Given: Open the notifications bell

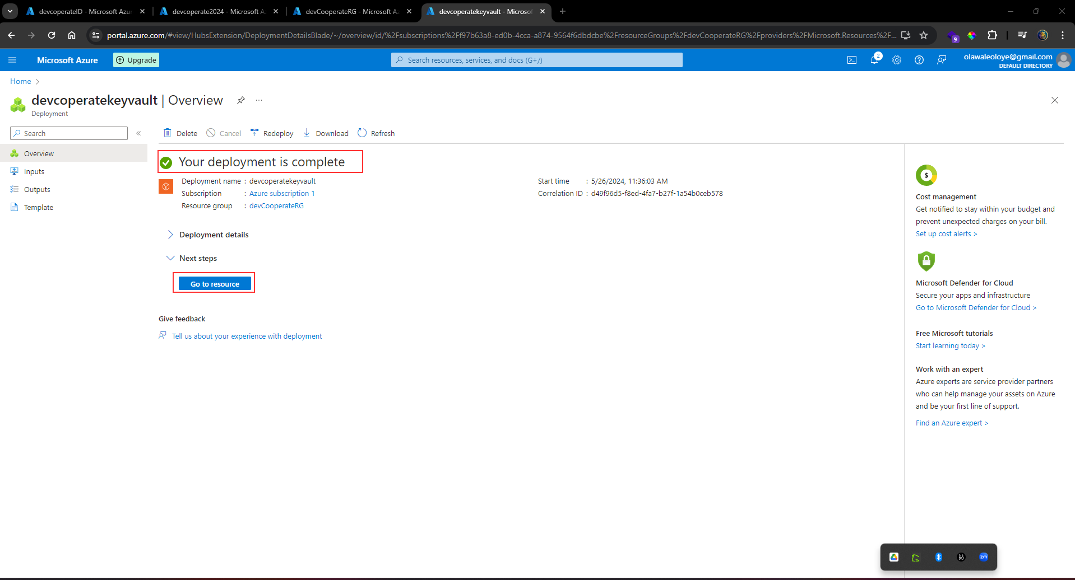Looking at the screenshot, I should point(874,60).
